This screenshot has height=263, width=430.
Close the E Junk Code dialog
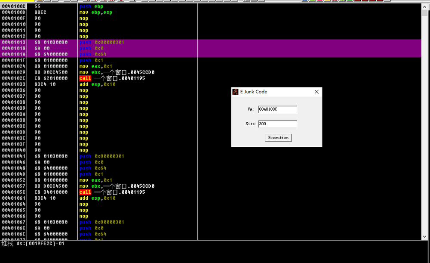tap(316, 92)
